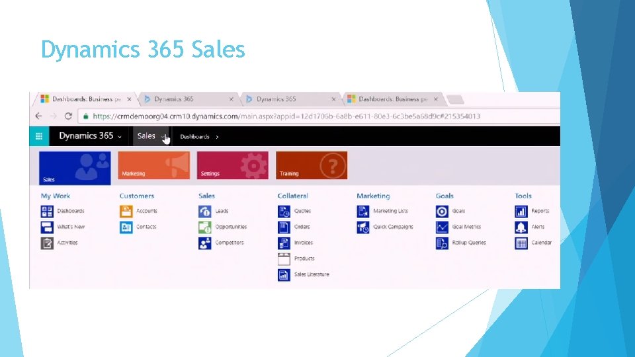The height and width of the screenshot is (357, 635).
Task: Click the Dashboards breadcrumb text
Action: (x=194, y=137)
